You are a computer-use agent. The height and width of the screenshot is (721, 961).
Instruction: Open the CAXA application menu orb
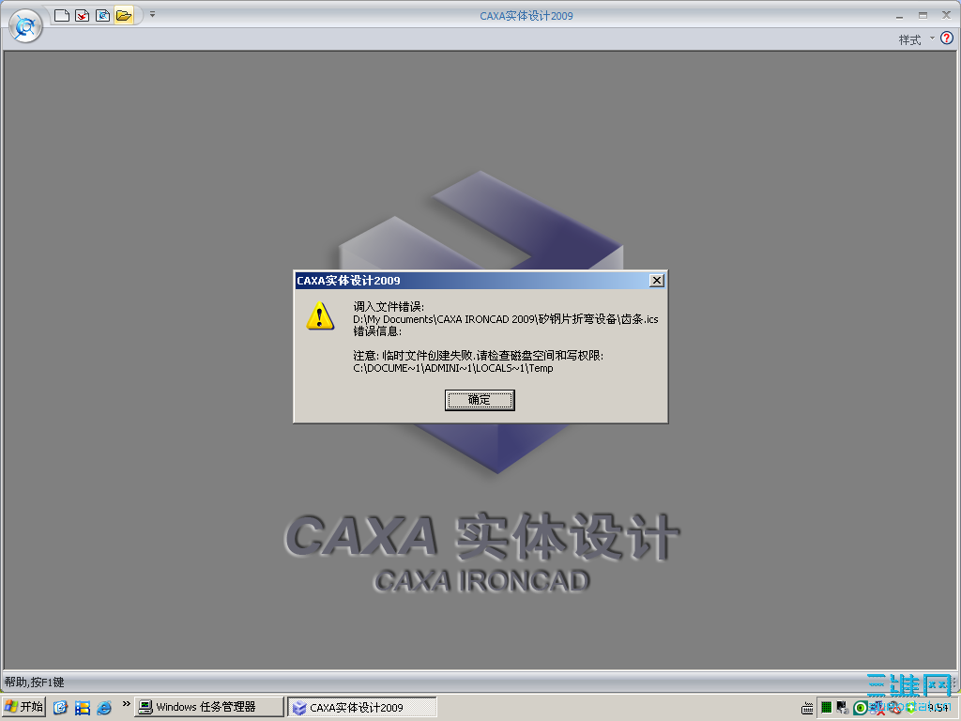click(x=25, y=26)
